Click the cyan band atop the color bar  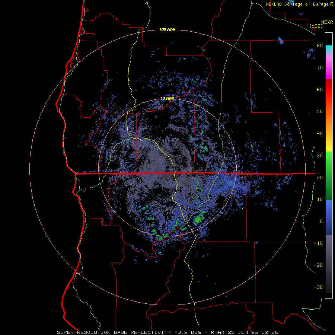329,48
